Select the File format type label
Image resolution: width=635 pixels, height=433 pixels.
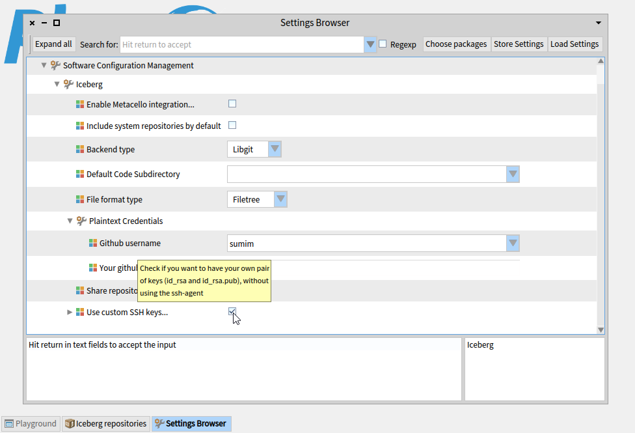point(115,199)
